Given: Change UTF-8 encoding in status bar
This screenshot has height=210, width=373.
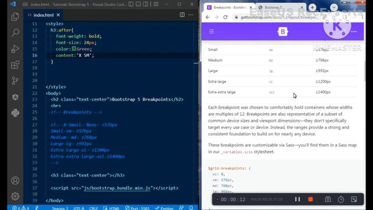Looking at the screenshot, I should [x=79, y=208].
